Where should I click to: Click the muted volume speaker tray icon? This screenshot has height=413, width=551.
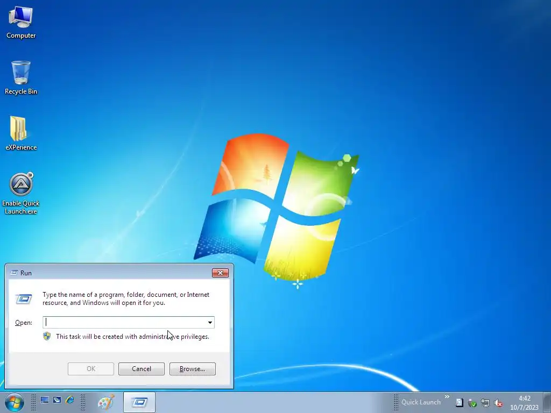498,403
